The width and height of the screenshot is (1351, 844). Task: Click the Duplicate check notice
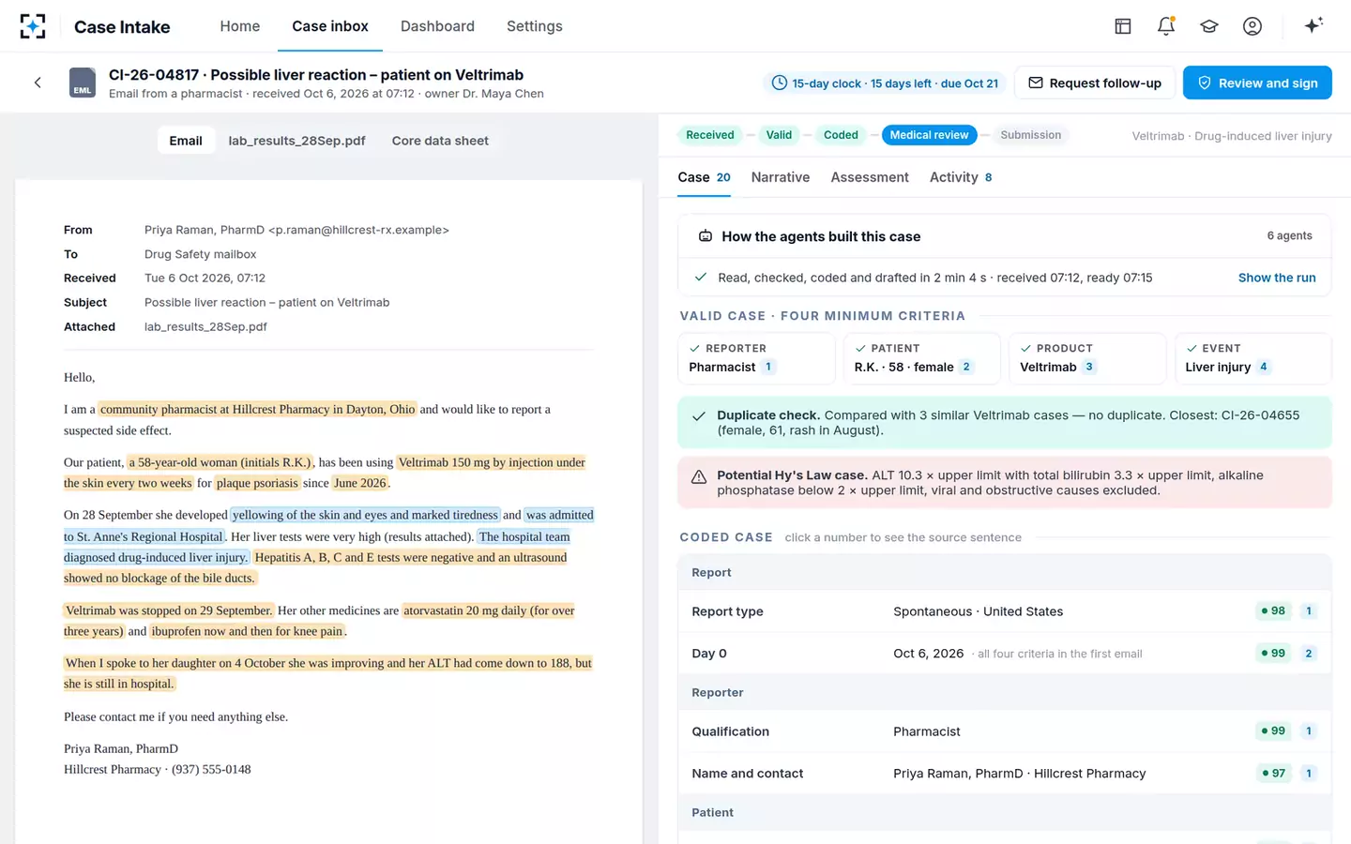(1005, 423)
